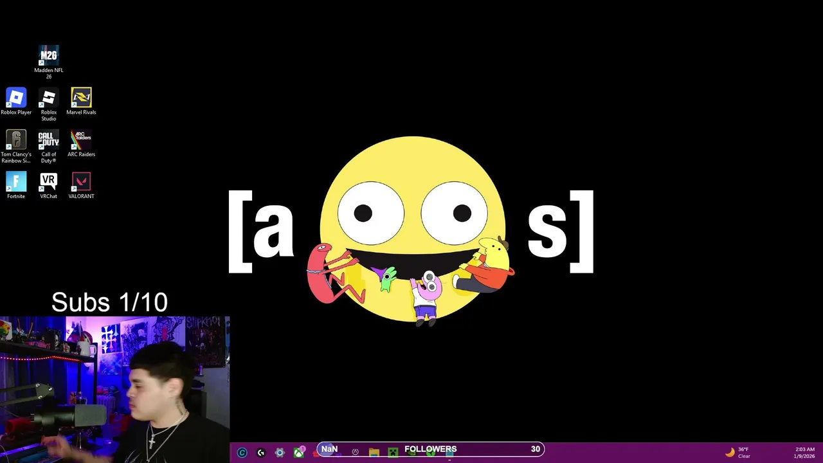Click the cyan C app in taskbar
The width and height of the screenshot is (823, 463).
tap(242, 453)
